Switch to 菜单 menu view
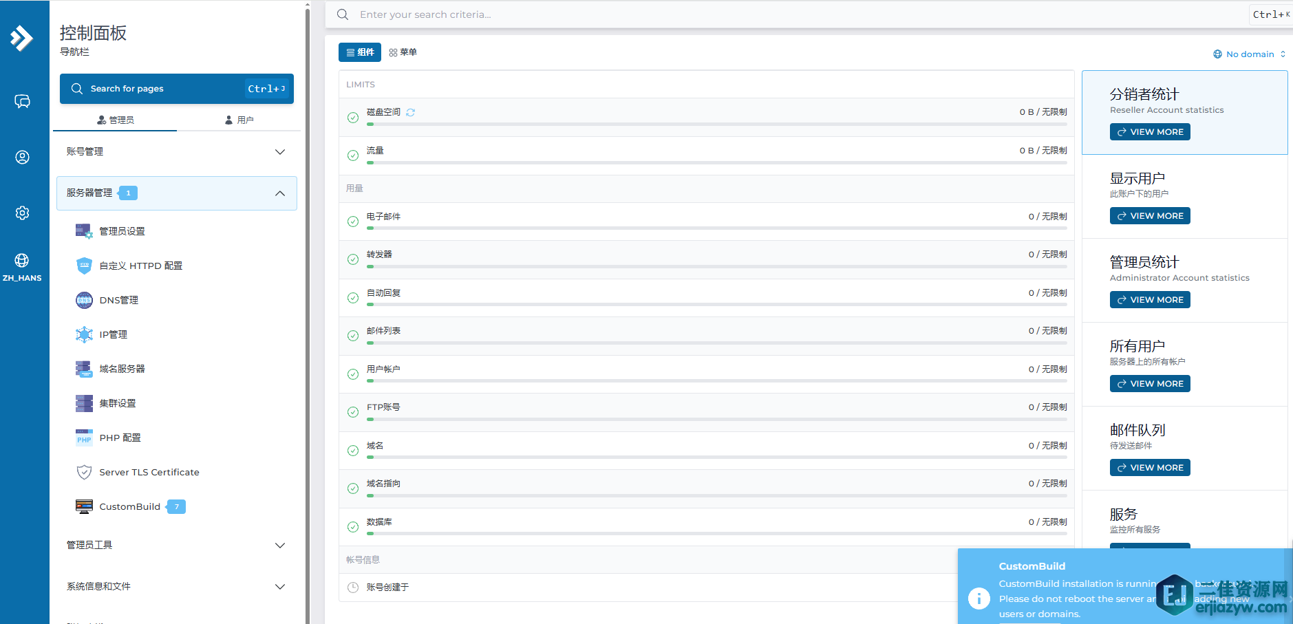 click(403, 52)
